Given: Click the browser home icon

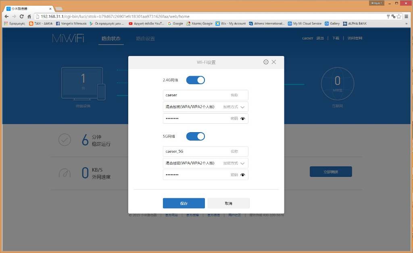Looking at the screenshot, I should coord(29,17).
